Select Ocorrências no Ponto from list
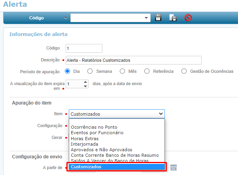This screenshot has width=238, height=175. tap(94, 127)
